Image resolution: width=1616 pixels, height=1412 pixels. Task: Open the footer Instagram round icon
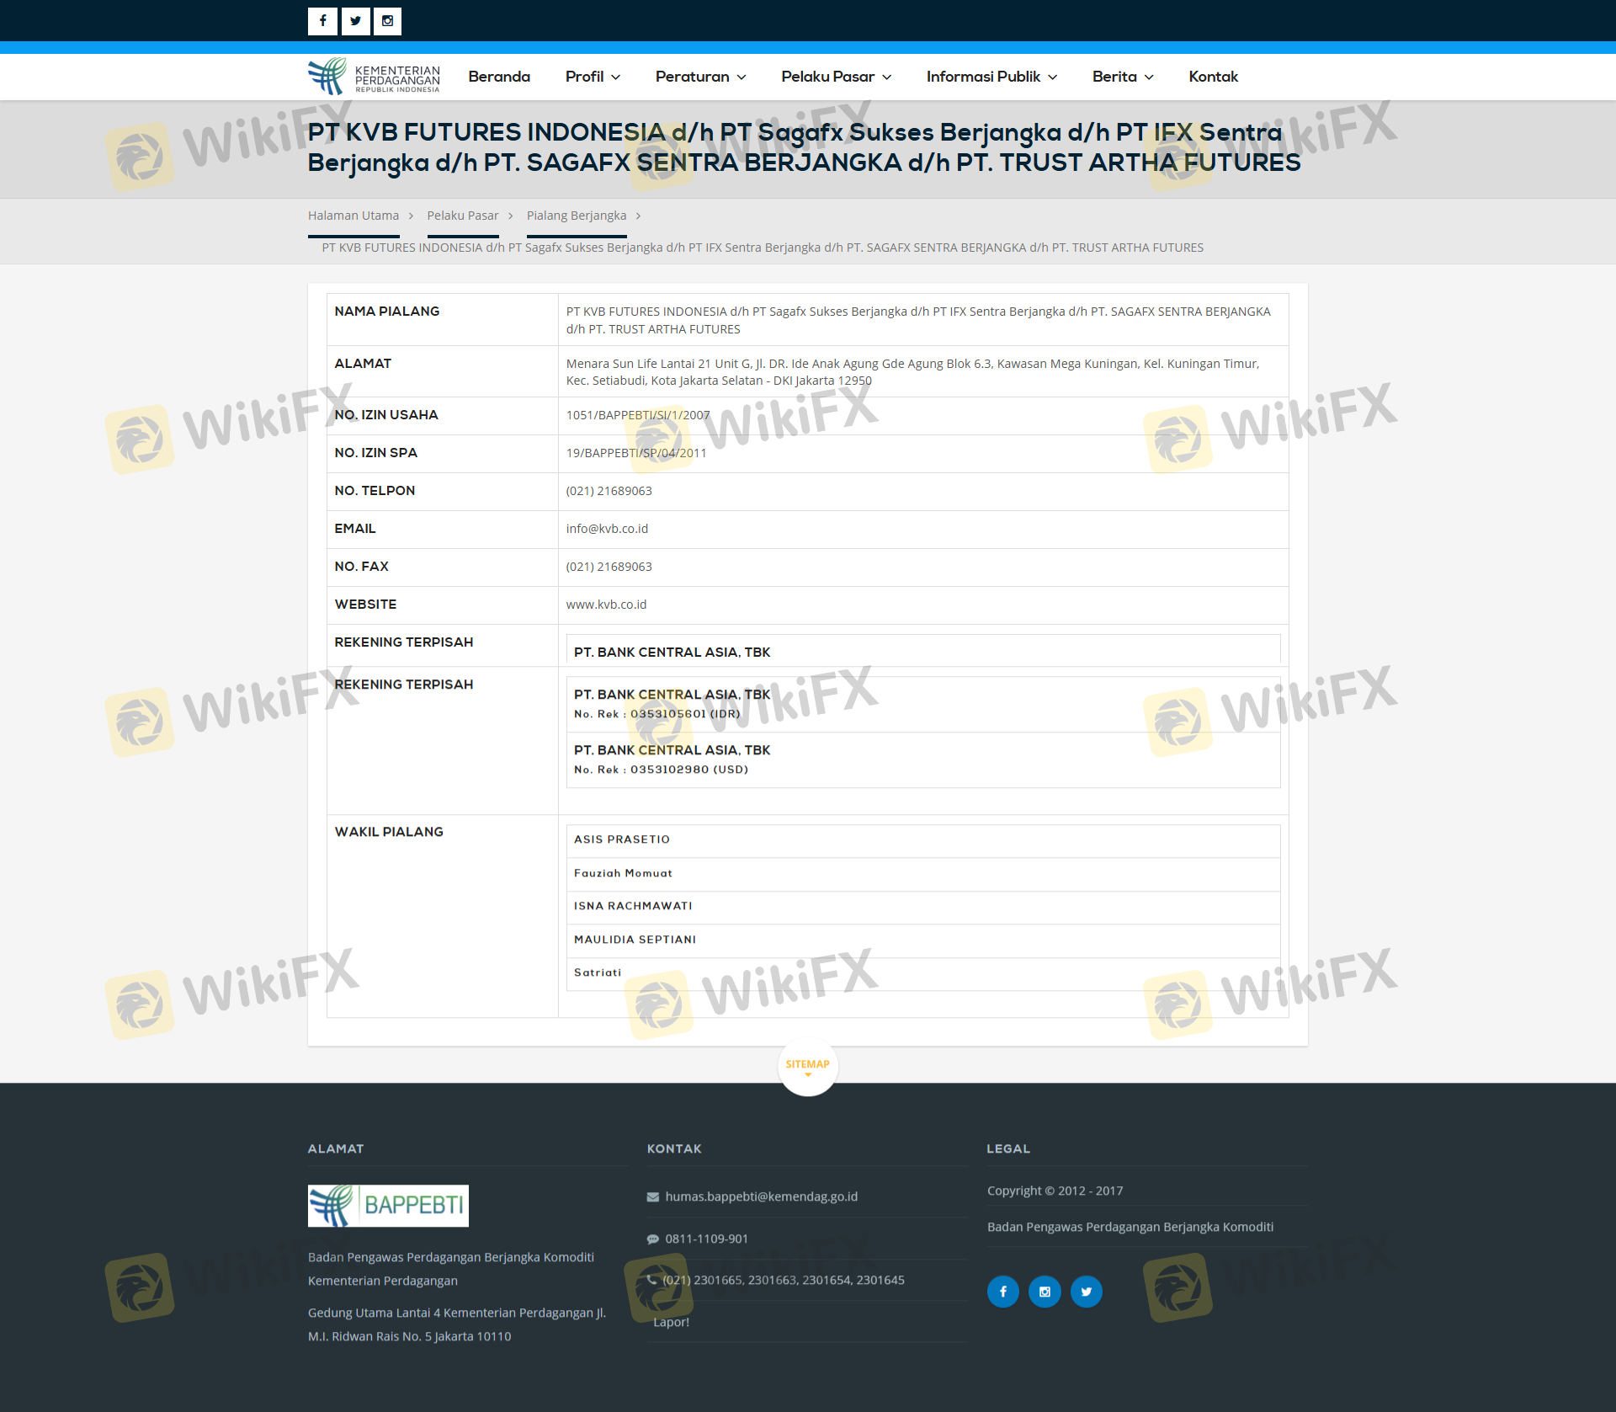tap(1045, 1292)
